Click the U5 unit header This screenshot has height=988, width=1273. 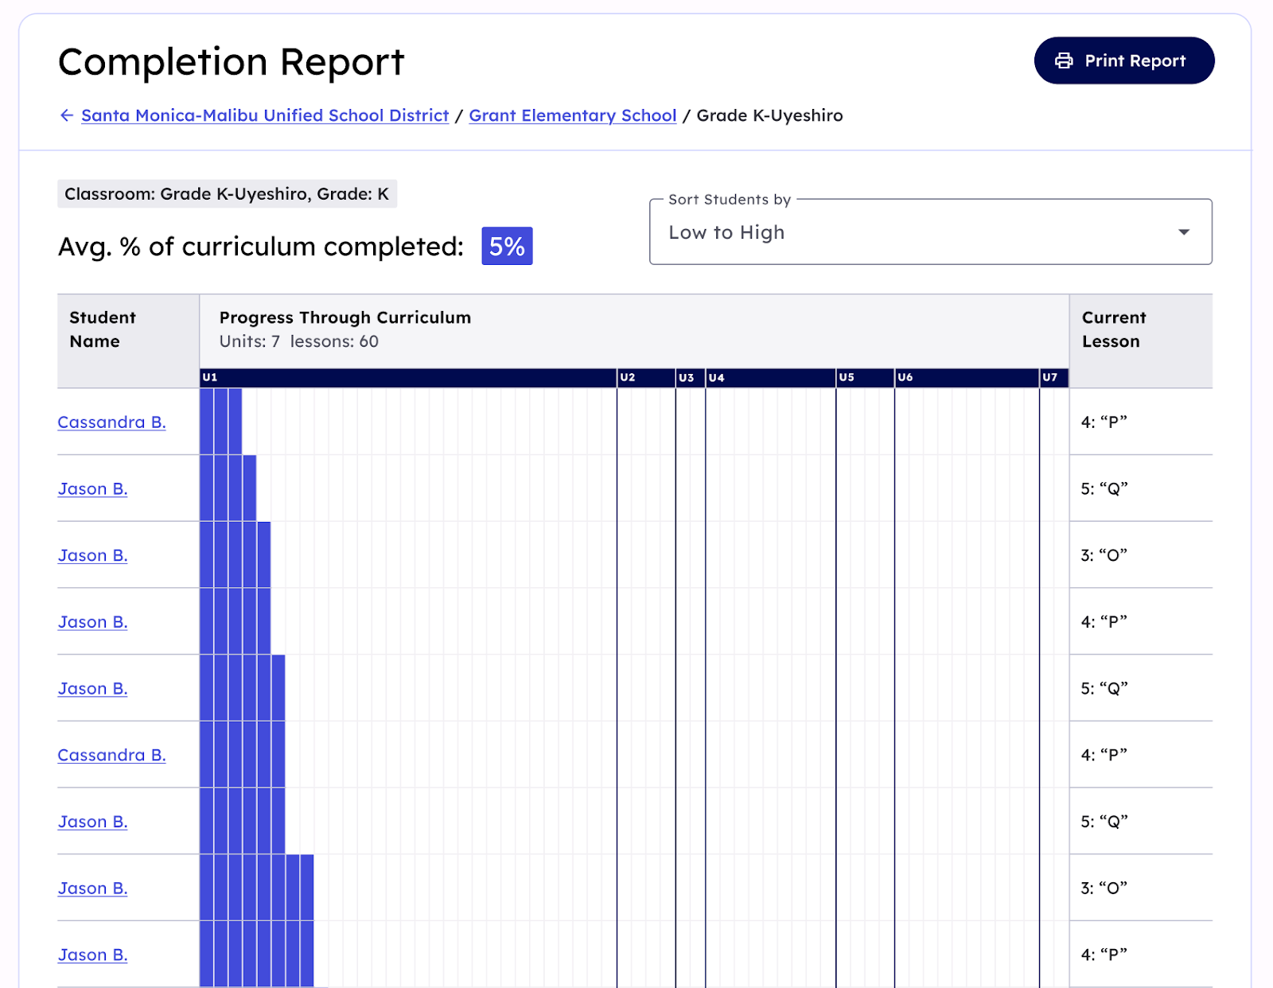pyautogui.click(x=847, y=377)
